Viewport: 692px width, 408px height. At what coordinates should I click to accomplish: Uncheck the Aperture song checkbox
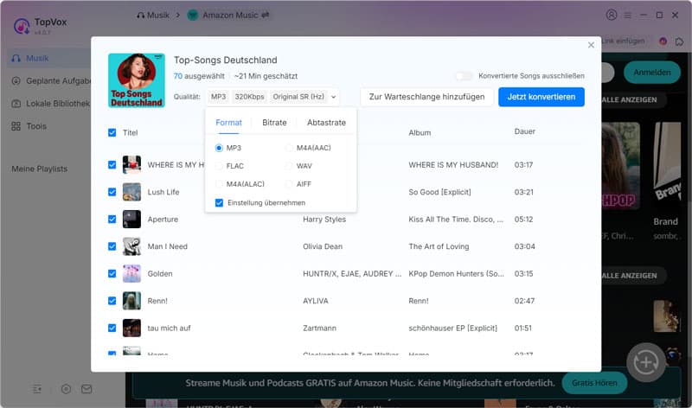112,220
